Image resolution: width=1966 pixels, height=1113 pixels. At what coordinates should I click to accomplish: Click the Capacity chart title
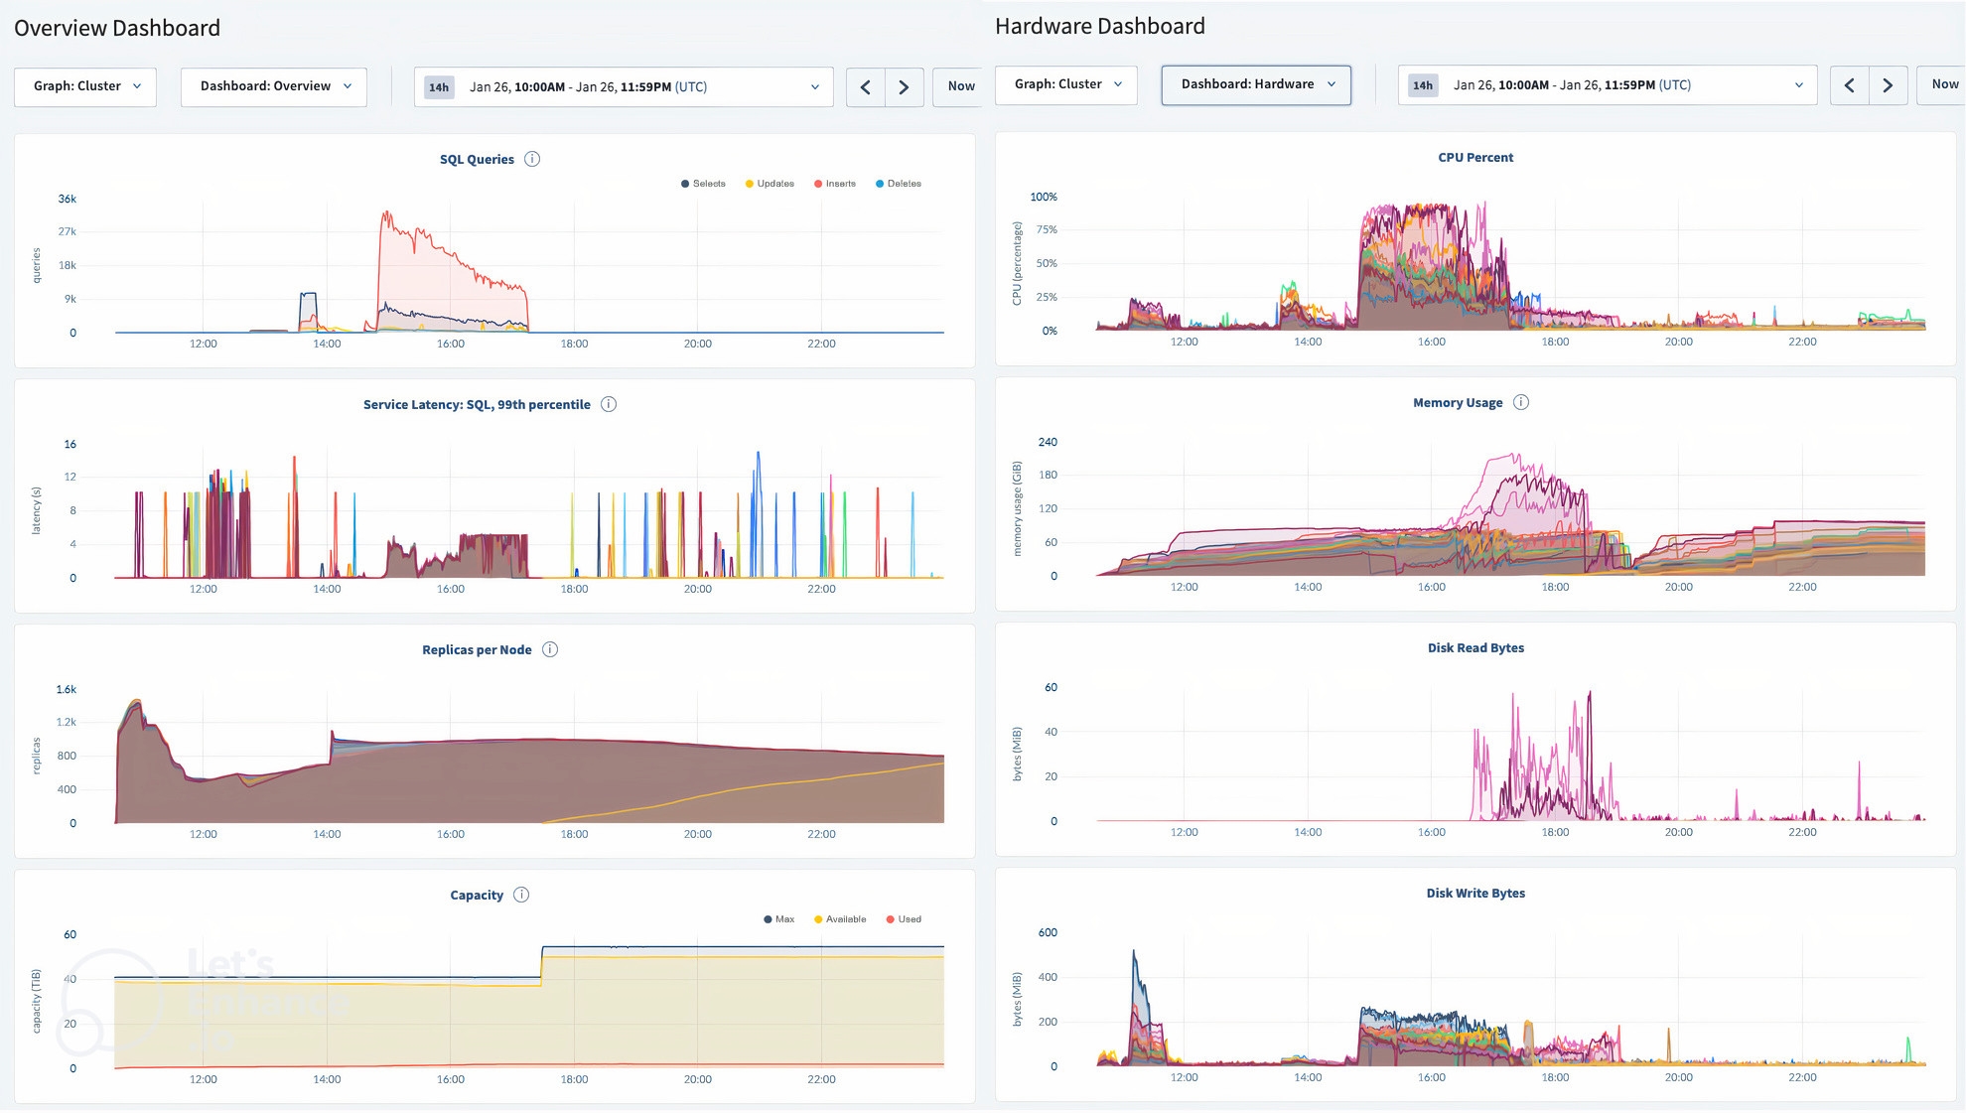[x=477, y=895]
